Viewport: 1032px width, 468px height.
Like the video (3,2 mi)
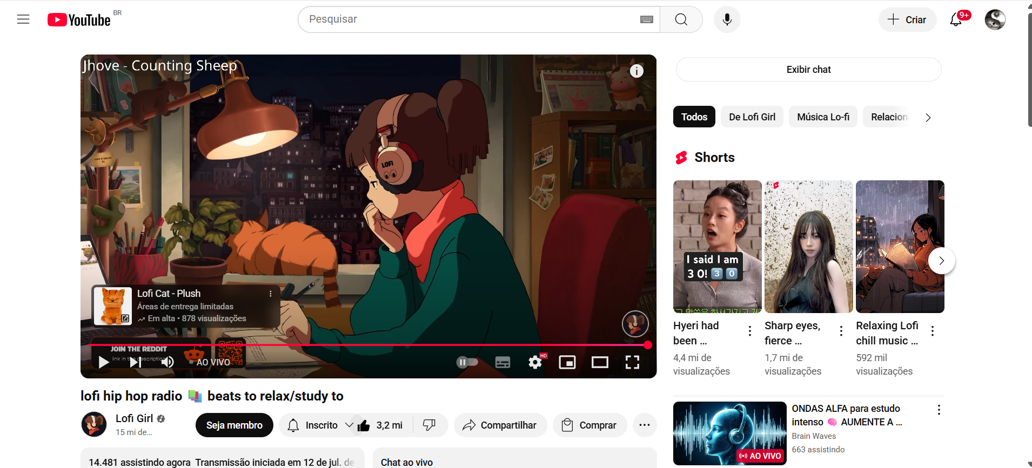coord(380,425)
